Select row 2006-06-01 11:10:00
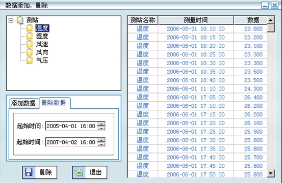282x183 pixels. point(197,89)
